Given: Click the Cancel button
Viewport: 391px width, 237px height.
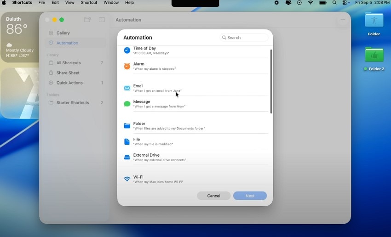Looking at the screenshot, I should tap(214, 196).
